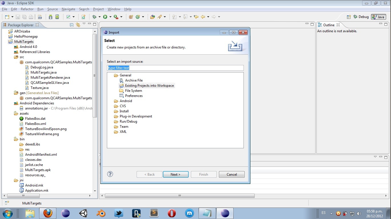Click the green Run button icon
Viewport: 391px width, 219px height.
coord(105,17)
